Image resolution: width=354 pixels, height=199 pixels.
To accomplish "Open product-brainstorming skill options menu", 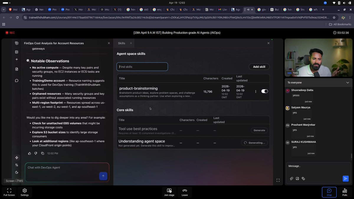I will click(x=256, y=91).
